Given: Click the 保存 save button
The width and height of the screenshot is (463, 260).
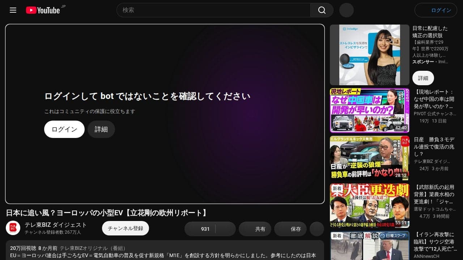Looking at the screenshot, I should tap(290, 229).
